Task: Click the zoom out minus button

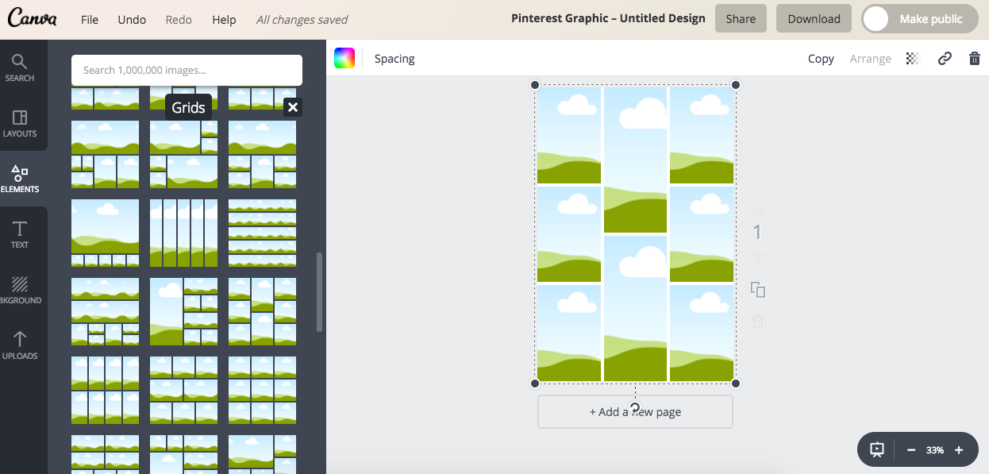Action: click(911, 450)
